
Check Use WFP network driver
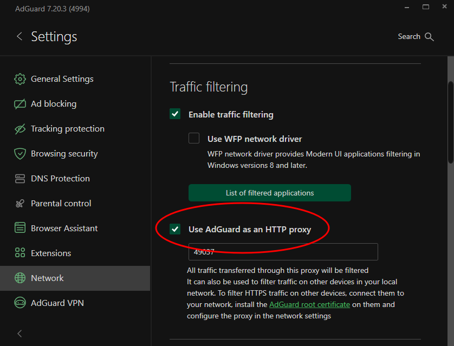(194, 138)
